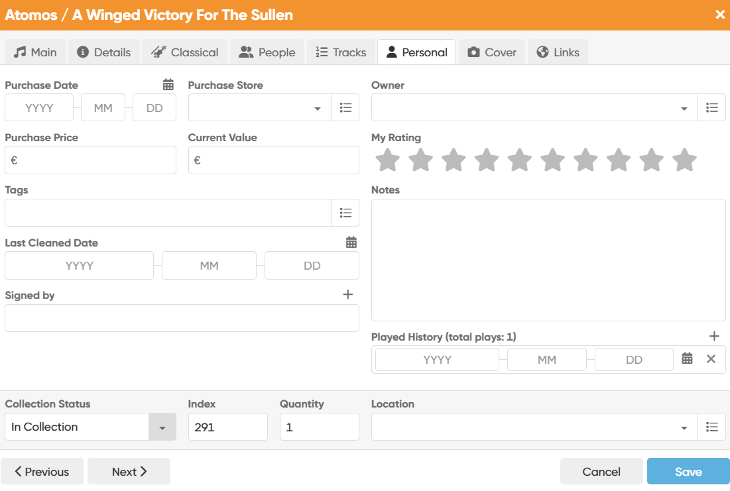Add a Signed by entry with plus
Image resolution: width=730 pixels, height=491 pixels.
click(348, 295)
